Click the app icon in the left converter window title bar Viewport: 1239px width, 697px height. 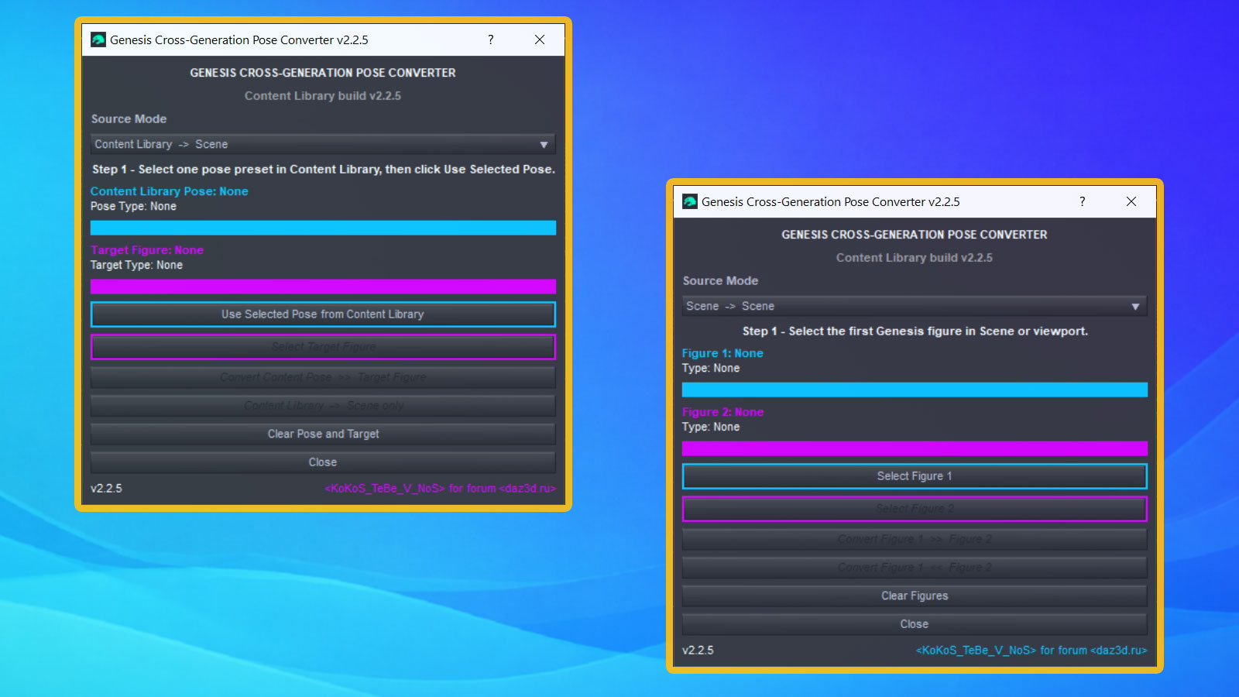98,39
